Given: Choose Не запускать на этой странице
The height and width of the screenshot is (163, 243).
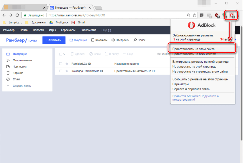Looking at the screenshot, I should pyautogui.click(x=194, y=66).
